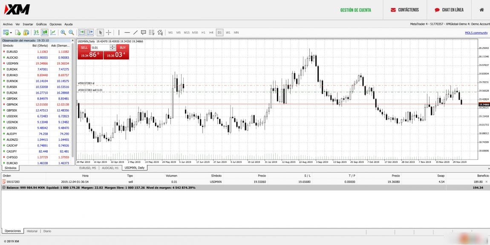Click the volume input field showing 0.01
Image resolution: width=490 pixels, height=245 pixels.
click(x=100, y=48)
